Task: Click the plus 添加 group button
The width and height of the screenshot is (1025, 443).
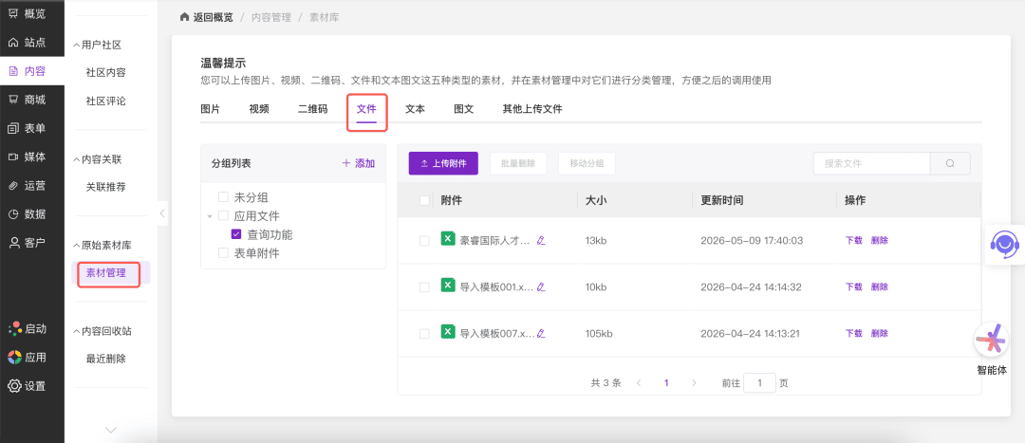Action: click(359, 163)
